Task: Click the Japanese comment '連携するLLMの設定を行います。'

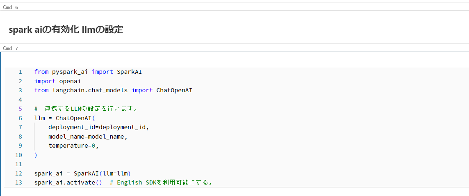Action: (x=91, y=109)
